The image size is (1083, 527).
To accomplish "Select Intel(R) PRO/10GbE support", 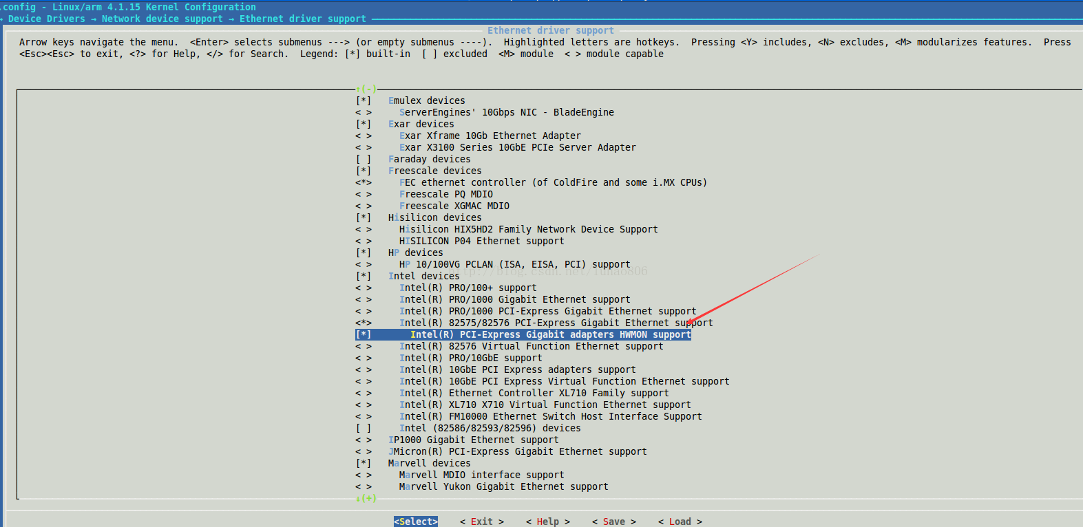I will pos(471,358).
